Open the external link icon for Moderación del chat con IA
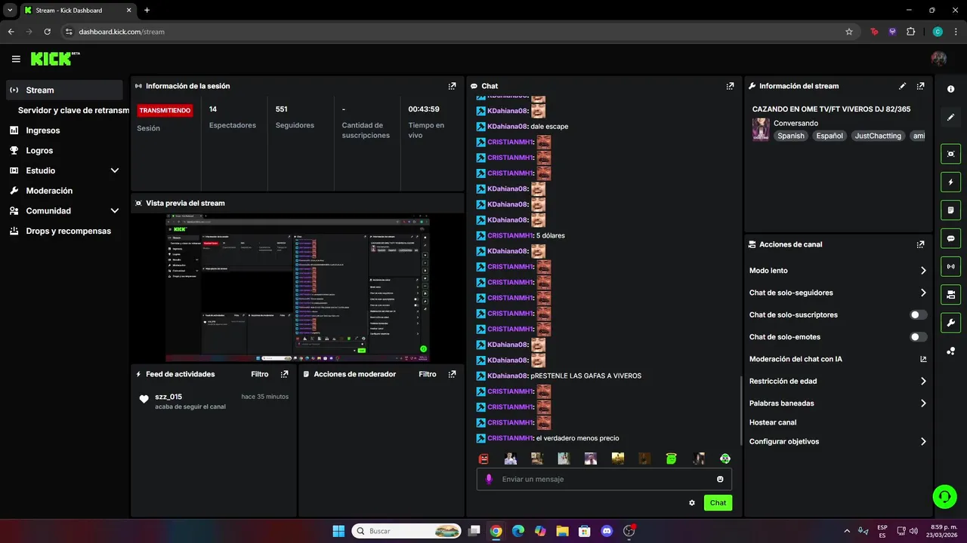The image size is (967, 543). (x=923, y=359)
